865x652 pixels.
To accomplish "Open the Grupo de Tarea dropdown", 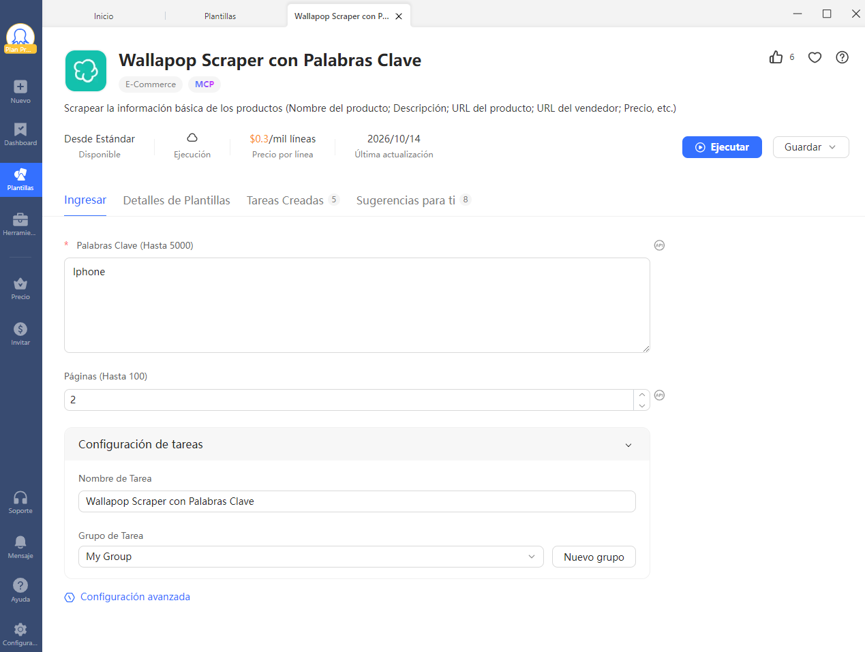I will click(311, 557).
